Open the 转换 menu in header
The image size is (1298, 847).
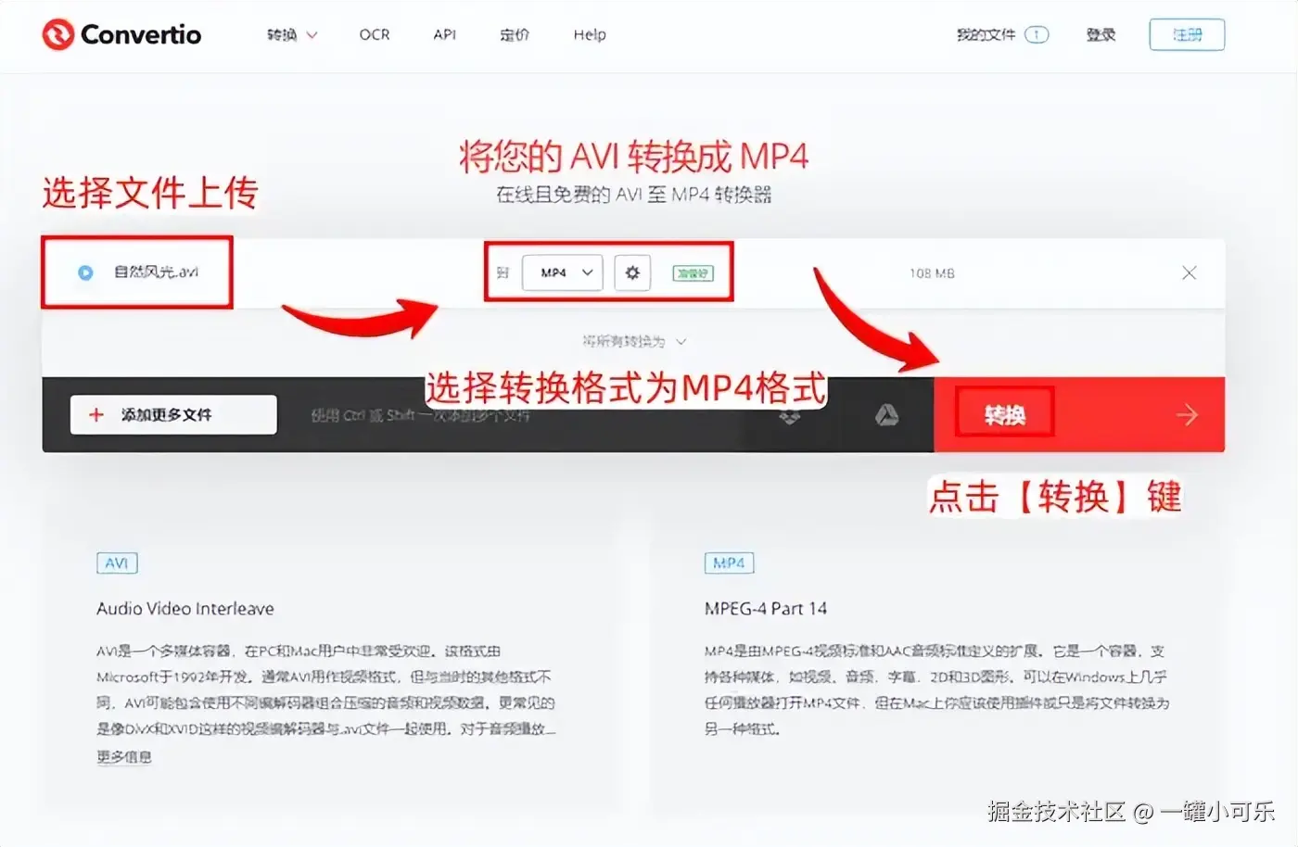(x=291, y=35)
